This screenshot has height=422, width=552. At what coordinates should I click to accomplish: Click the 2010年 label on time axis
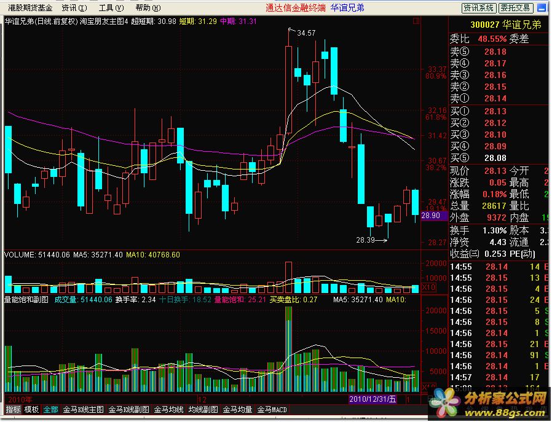(20, 399)
